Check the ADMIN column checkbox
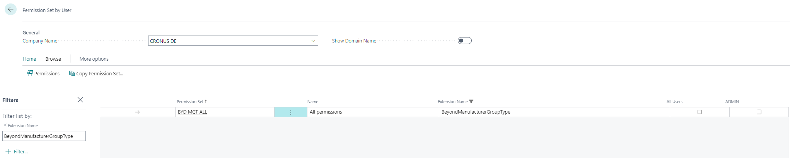This screenshot has width=790, height=158. tap(759, 112)
